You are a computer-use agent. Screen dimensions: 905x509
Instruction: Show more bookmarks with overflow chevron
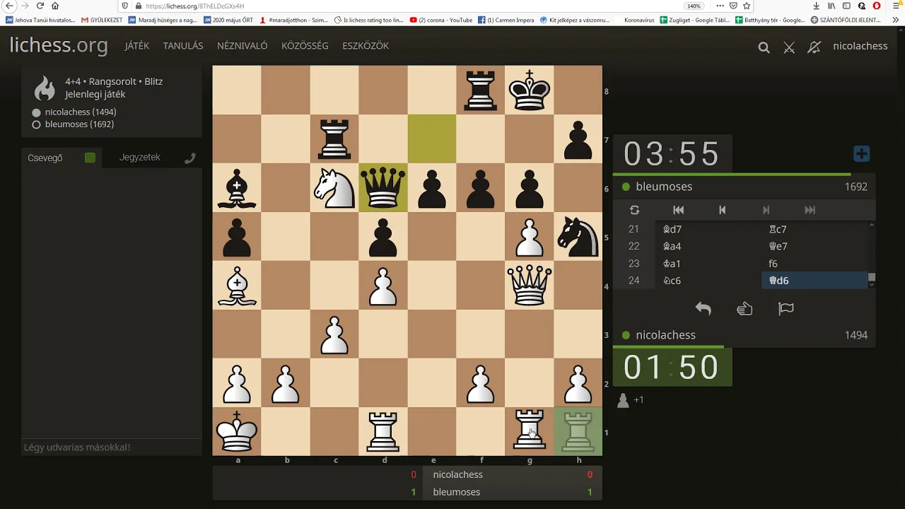[x=897, y=20]
